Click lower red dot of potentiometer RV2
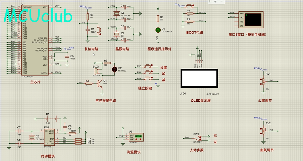Viewport: 303px width, 161px height. coord(261,133)
